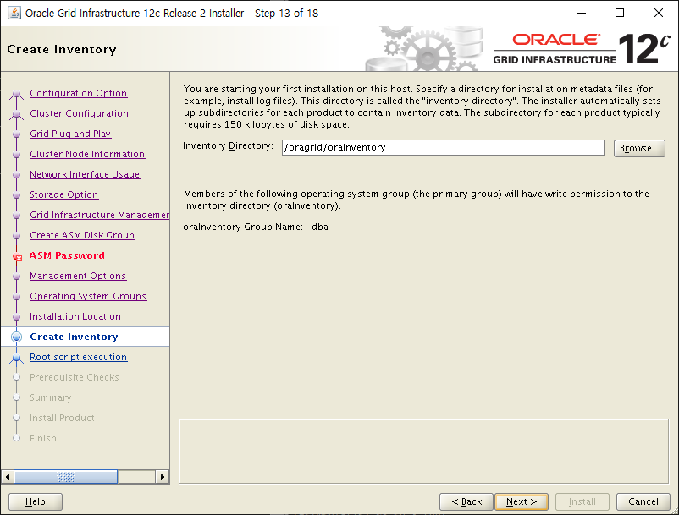Go to Create ASM Disk Group step
679x515 pixels.
82,235
